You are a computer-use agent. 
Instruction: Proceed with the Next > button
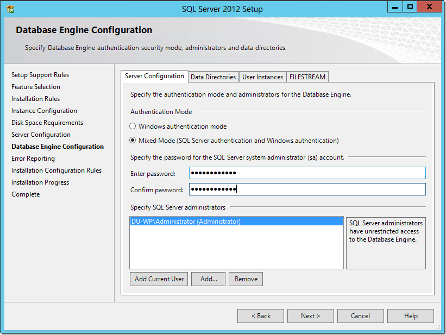[311, 316]
